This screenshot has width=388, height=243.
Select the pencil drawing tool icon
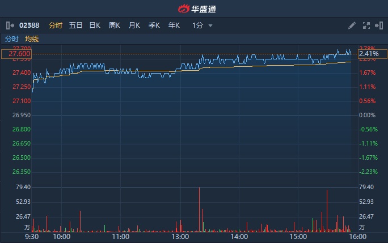[352, 25]
